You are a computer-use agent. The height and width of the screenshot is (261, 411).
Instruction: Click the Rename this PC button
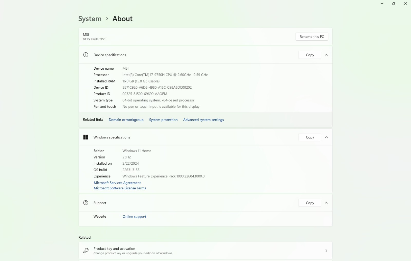click(312, 36)
